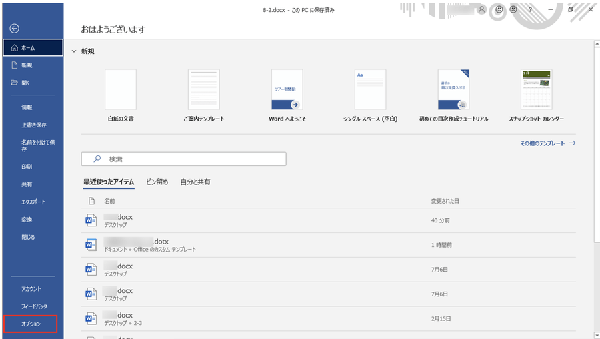
Task: Click the 変更された日 column header
Action: click(x=445, y=201)
